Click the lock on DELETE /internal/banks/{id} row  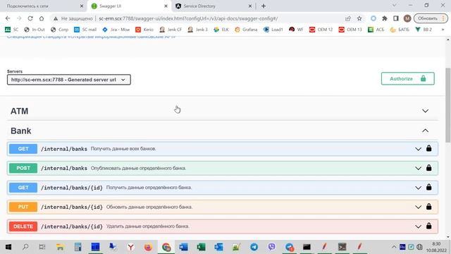(x=429, y=226)
